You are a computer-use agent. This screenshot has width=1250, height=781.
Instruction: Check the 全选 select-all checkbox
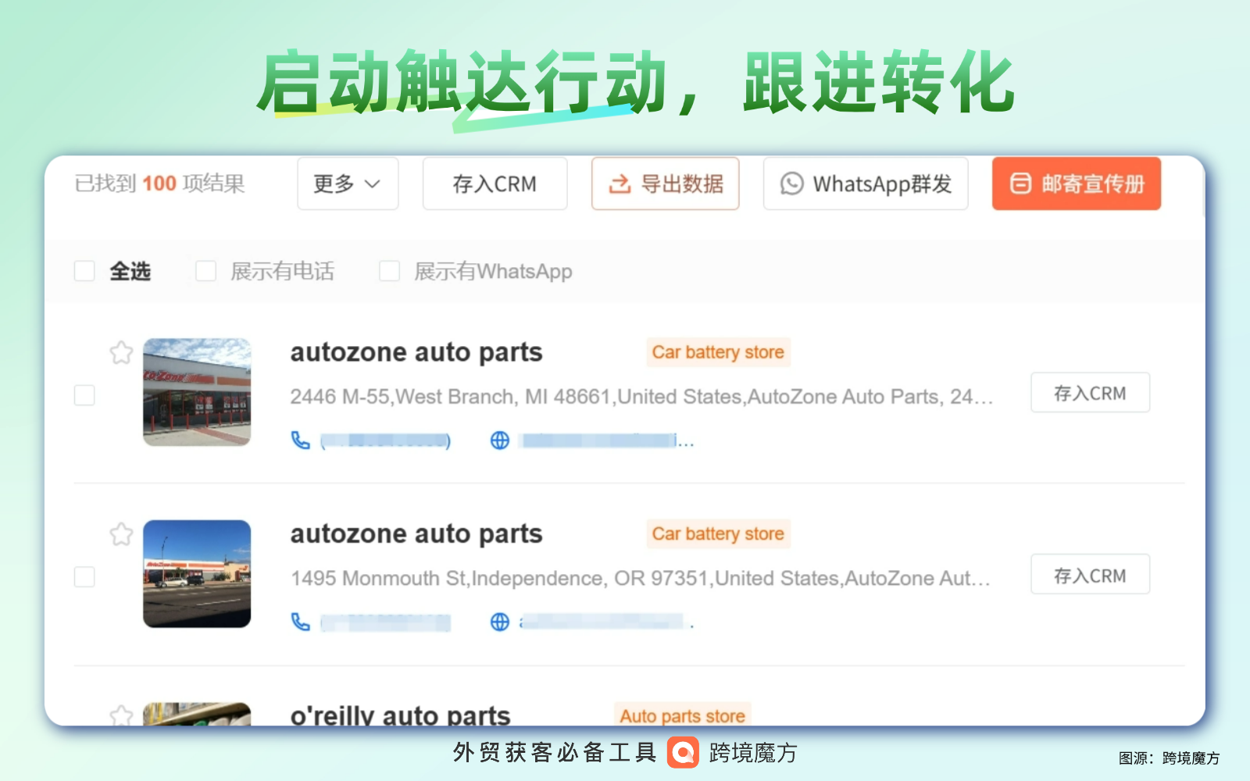(x=84, y=271)
